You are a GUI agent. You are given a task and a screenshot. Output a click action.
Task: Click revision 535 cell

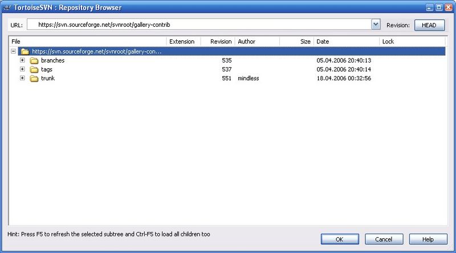click(x=226, y=60)
